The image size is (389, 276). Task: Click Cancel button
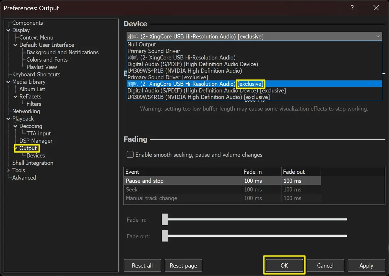tap(325, 265)
